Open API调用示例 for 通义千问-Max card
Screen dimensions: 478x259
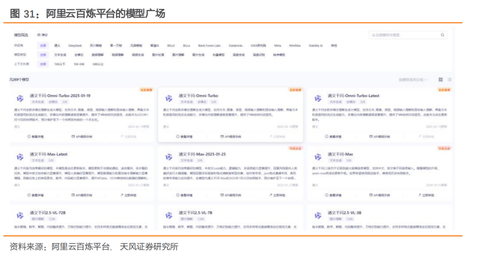(x=380, y=195)
